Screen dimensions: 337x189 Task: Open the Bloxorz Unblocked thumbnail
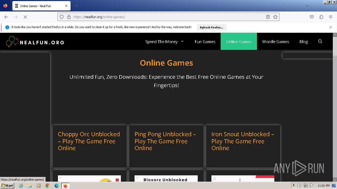coord(166,178)
